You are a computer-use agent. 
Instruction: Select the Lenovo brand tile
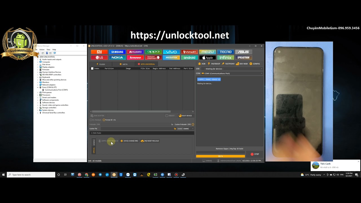[135, 58]
